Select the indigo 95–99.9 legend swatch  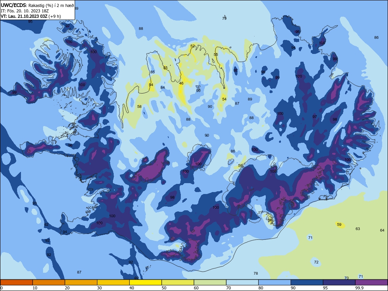[339, 282]
